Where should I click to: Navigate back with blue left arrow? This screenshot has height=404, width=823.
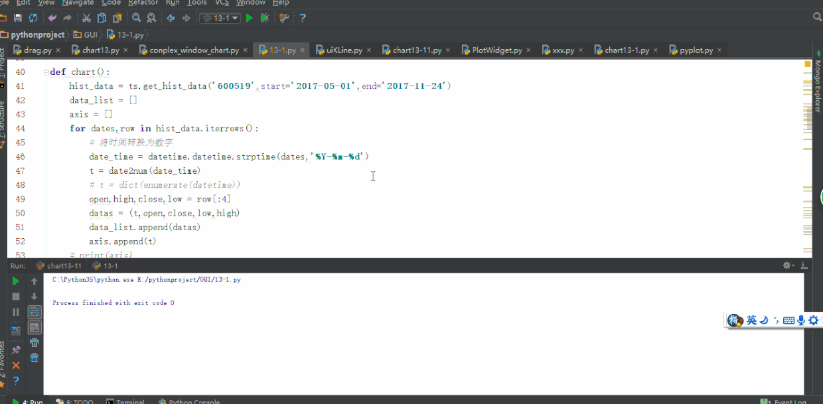pos(171,18)
